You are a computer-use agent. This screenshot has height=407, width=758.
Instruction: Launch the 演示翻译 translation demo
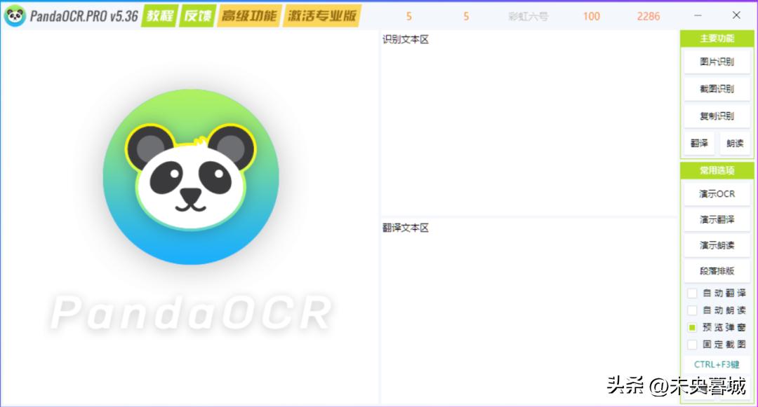[x=717, y=219]
